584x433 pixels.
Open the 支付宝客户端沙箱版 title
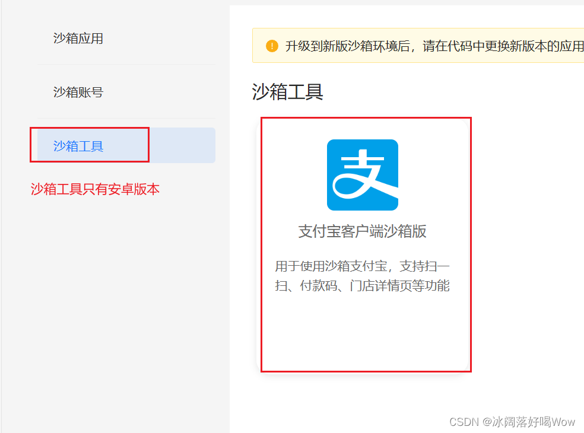pos(363,231)
